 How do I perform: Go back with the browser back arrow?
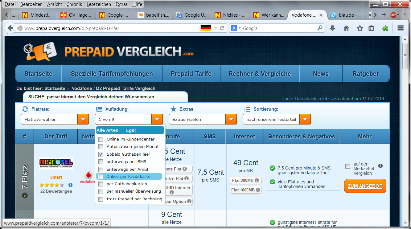(x=10, y=28)
